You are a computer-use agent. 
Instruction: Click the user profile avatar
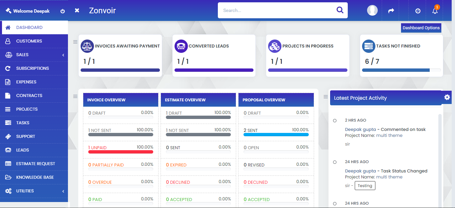tap(372, 11)
